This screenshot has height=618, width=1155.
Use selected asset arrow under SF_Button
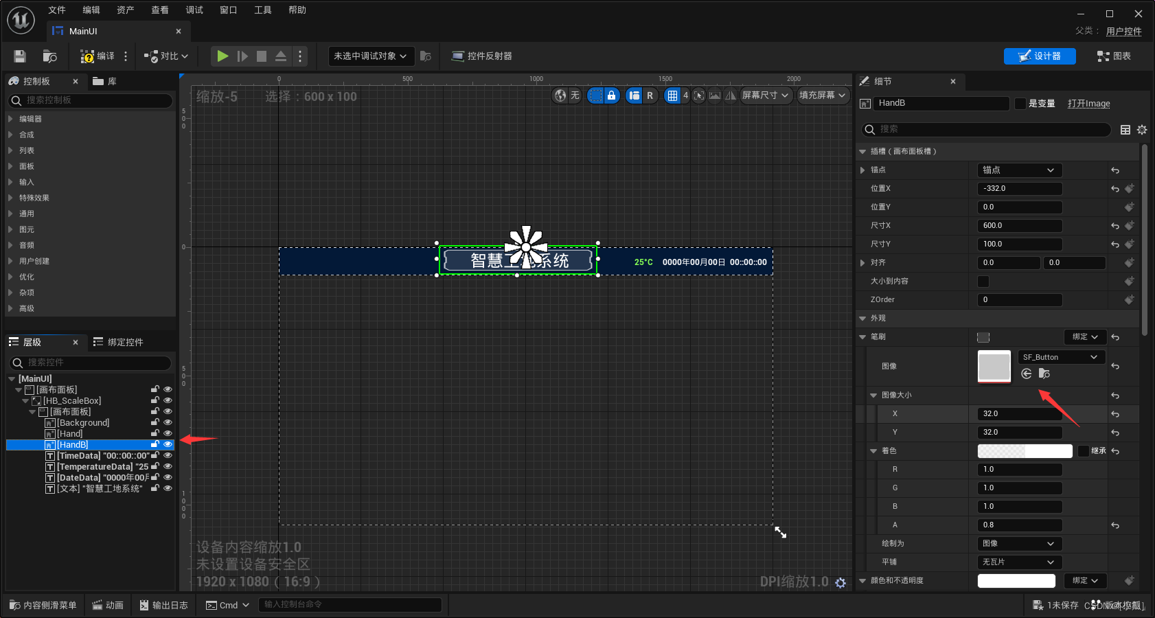(1027, 374)
